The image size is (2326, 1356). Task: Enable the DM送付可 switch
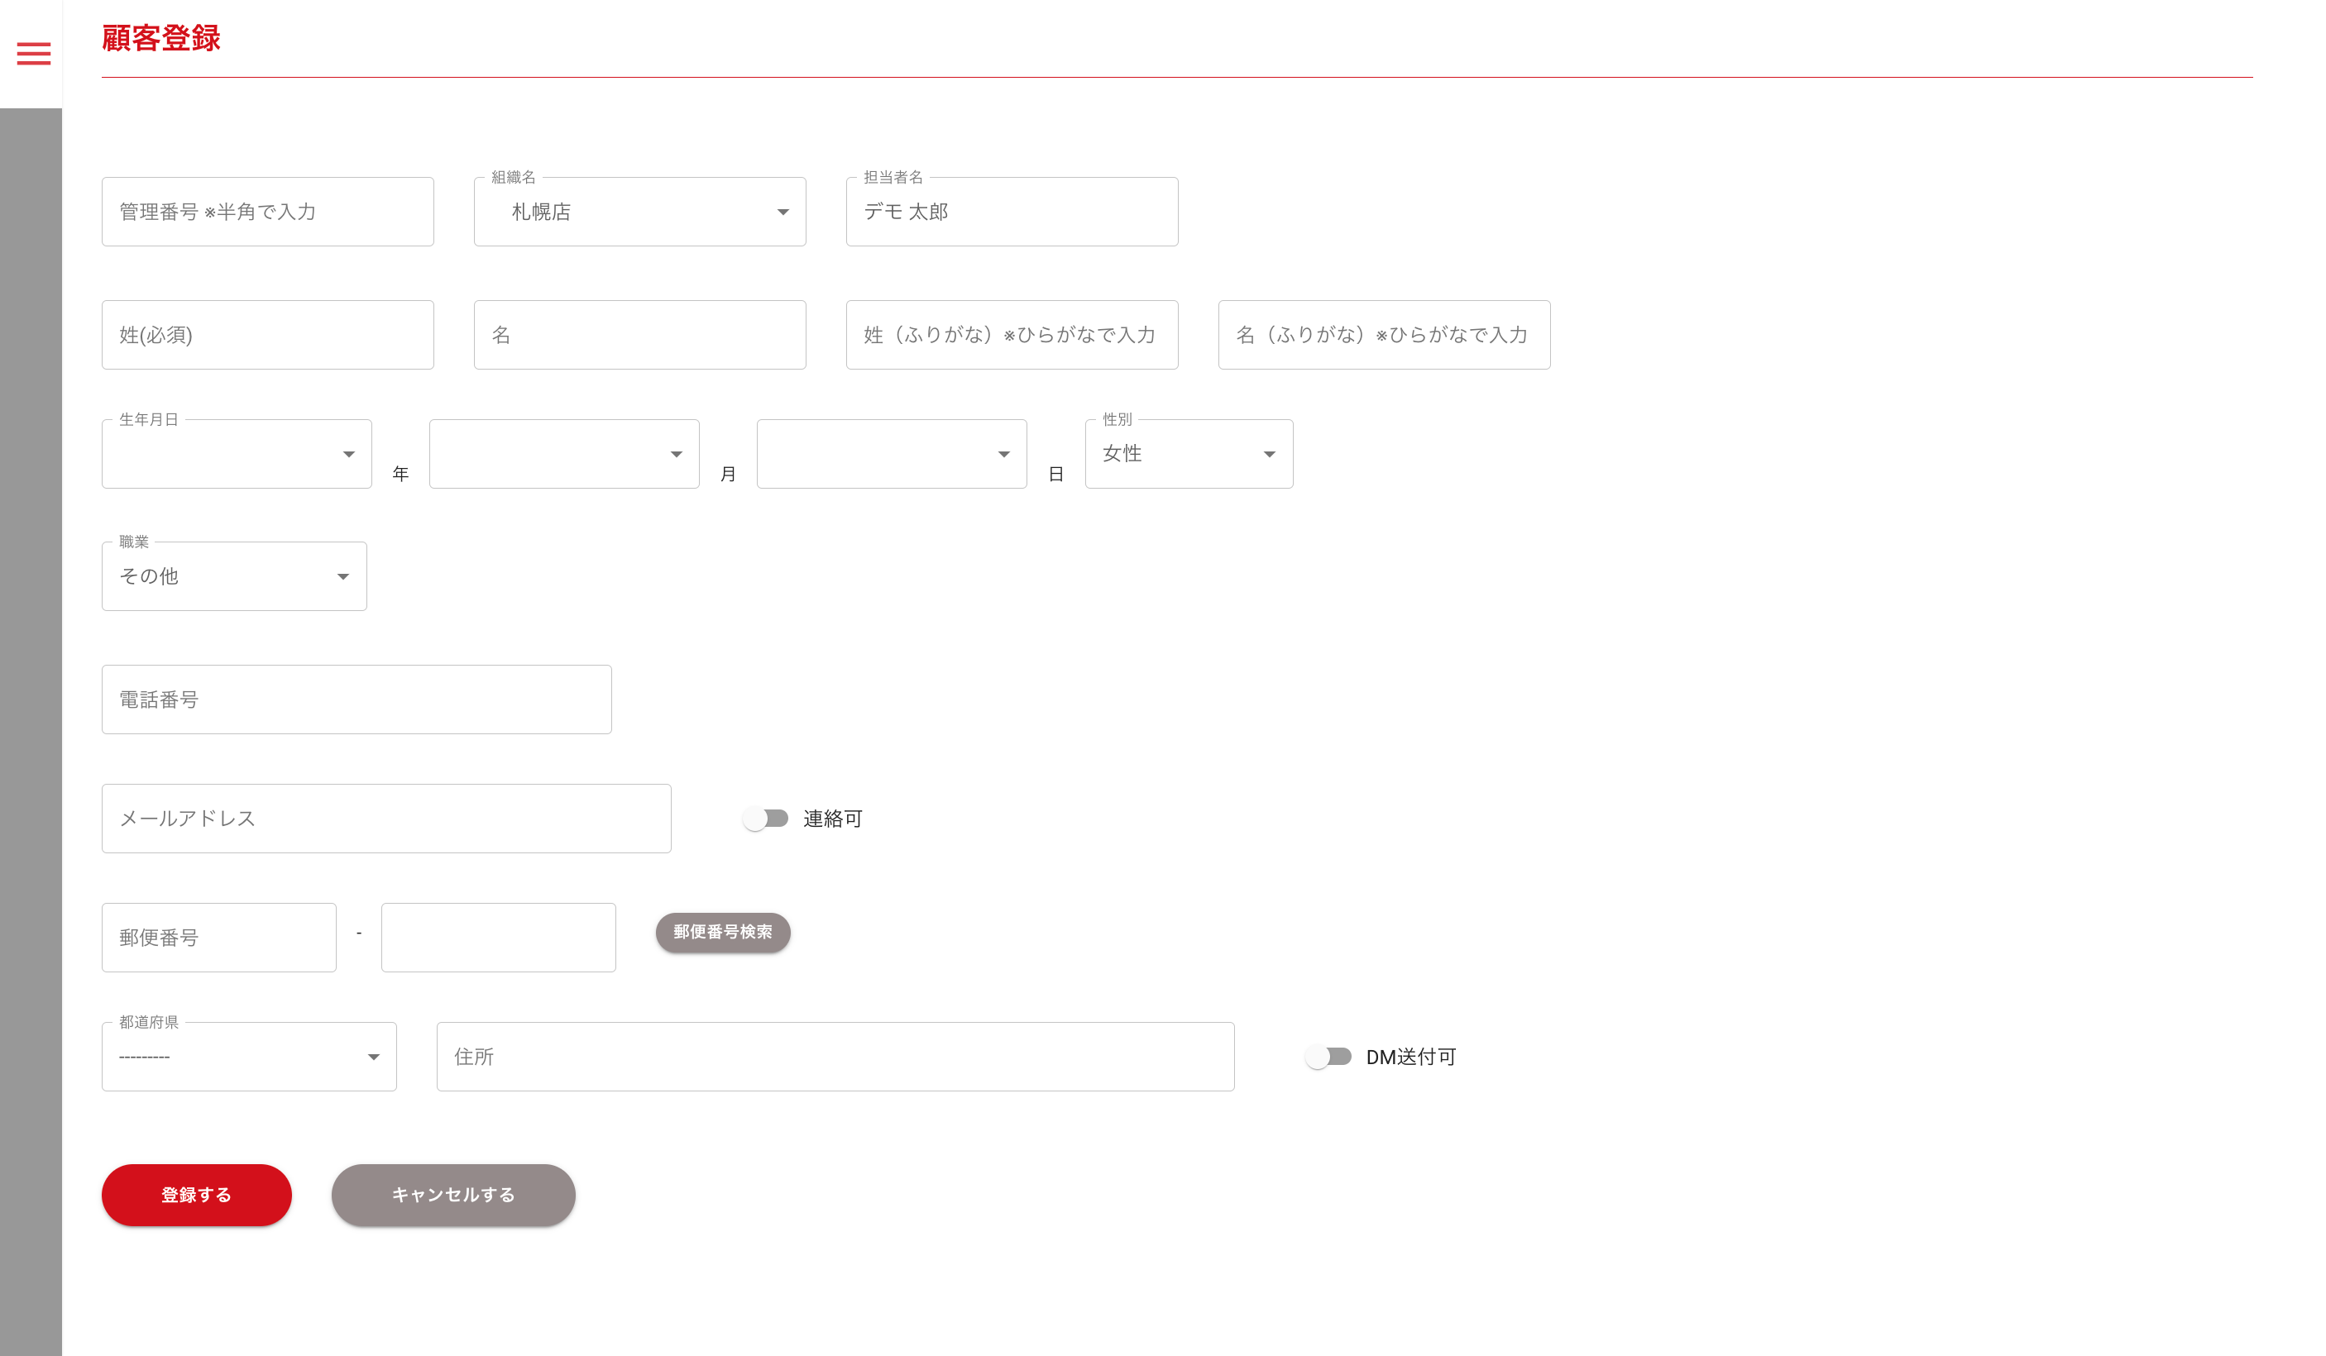[1328, 1058]
